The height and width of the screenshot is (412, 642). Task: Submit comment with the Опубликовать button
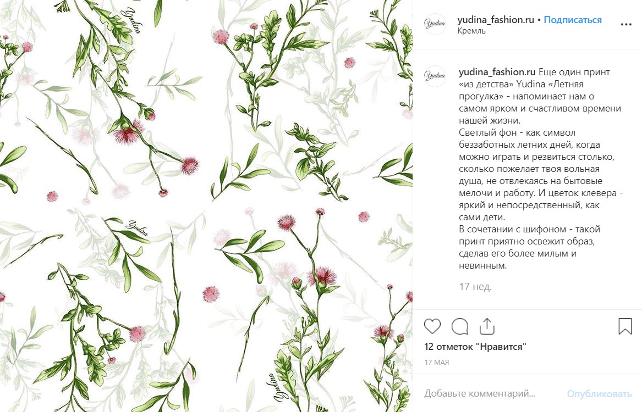pos(599,394)
